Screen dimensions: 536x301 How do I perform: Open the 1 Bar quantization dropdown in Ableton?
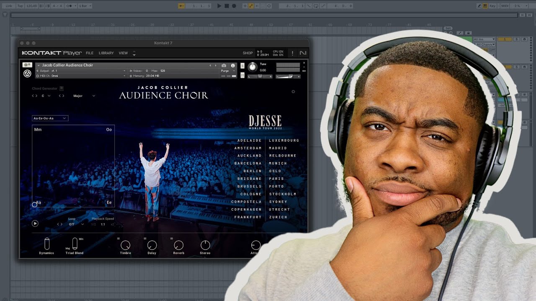[85, 6]
